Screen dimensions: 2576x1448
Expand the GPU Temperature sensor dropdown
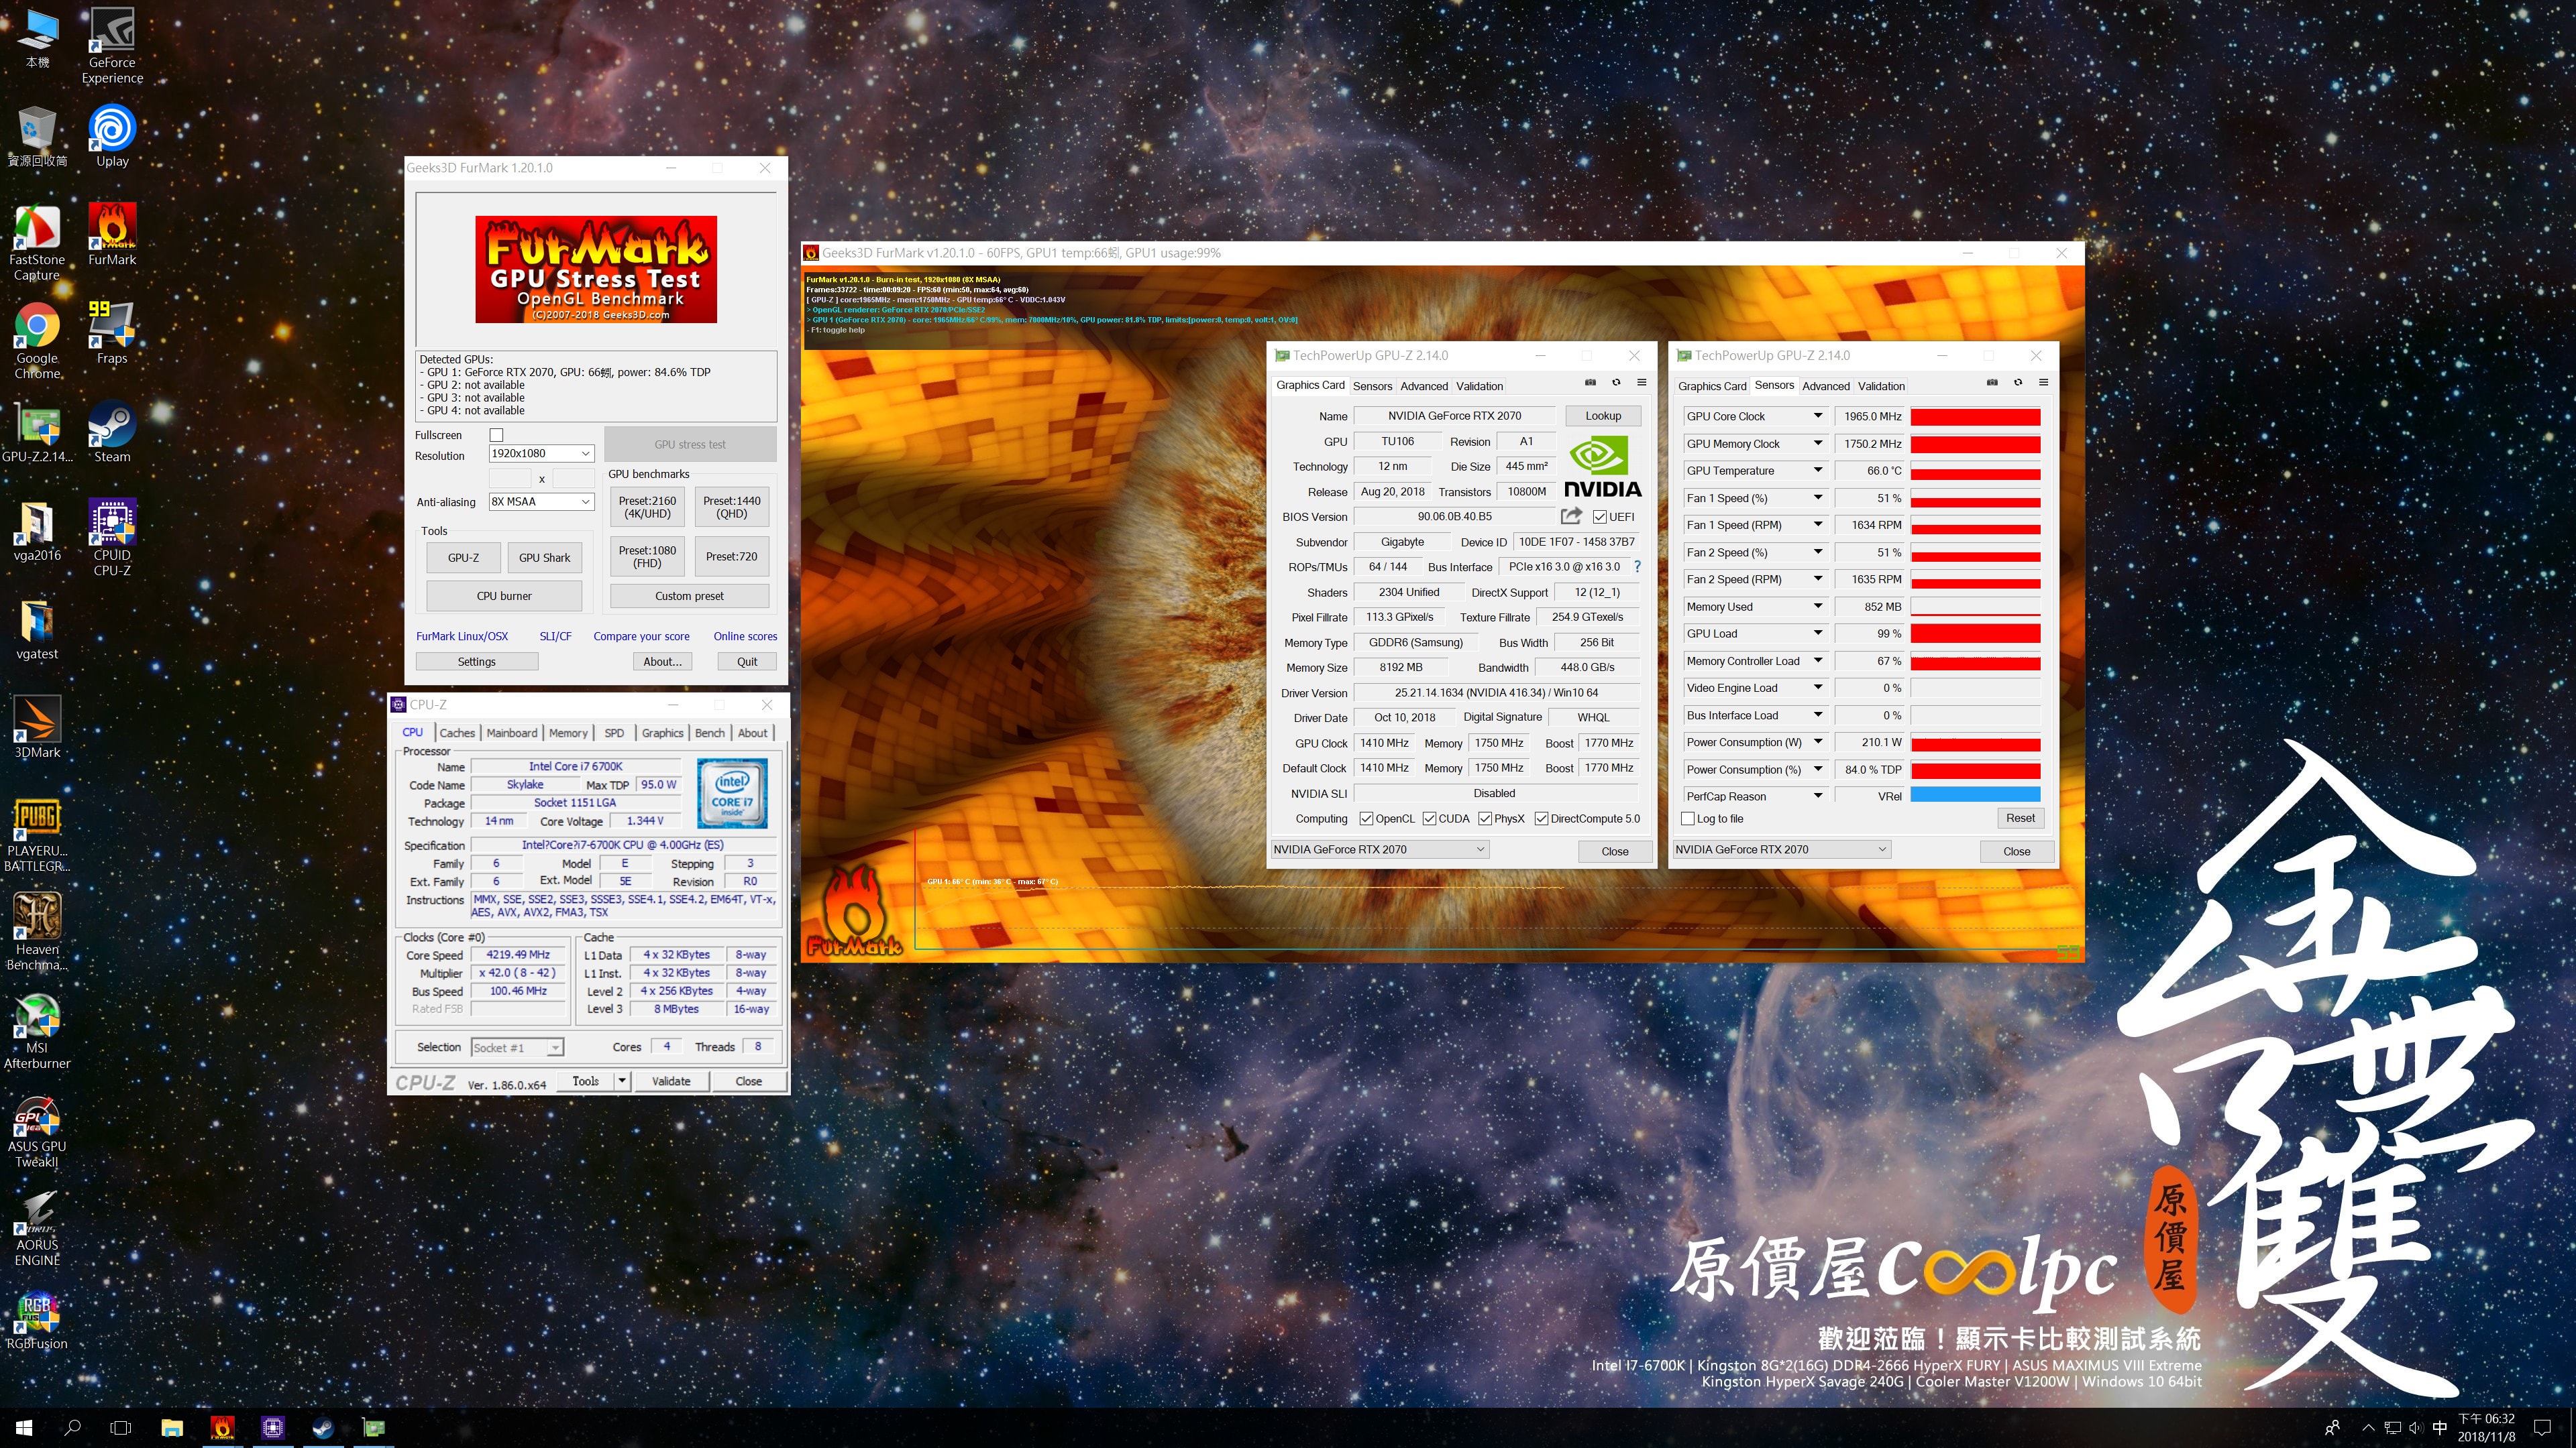click(1817, 471)
